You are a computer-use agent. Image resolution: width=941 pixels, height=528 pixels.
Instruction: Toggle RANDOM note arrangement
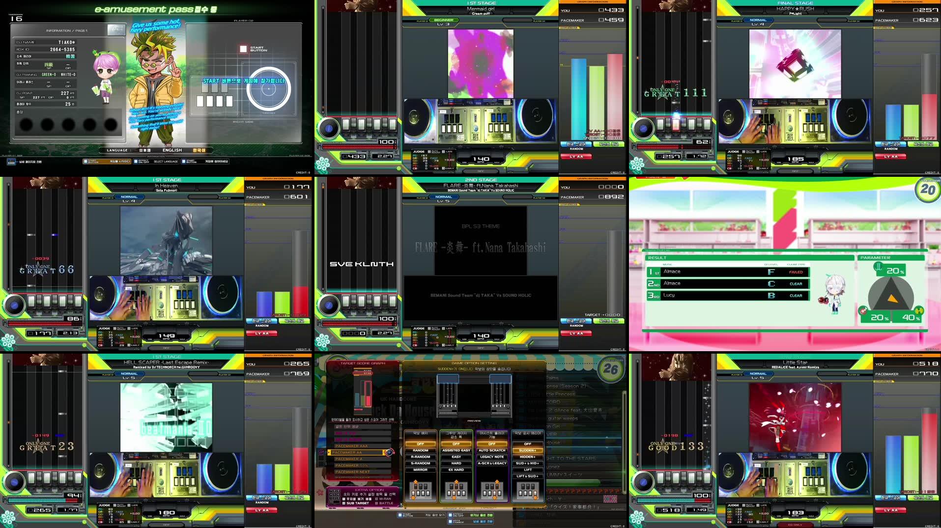click(420, 450)
